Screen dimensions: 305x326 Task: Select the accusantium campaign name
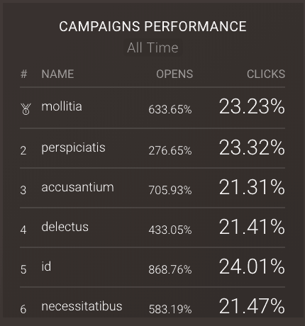(x=77, y=187)
